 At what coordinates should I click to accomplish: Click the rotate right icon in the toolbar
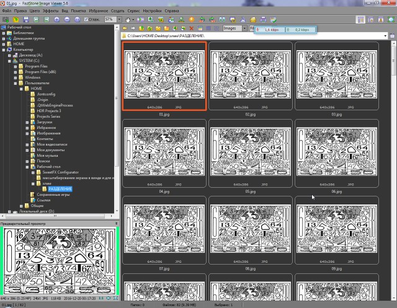pos(212,19)
